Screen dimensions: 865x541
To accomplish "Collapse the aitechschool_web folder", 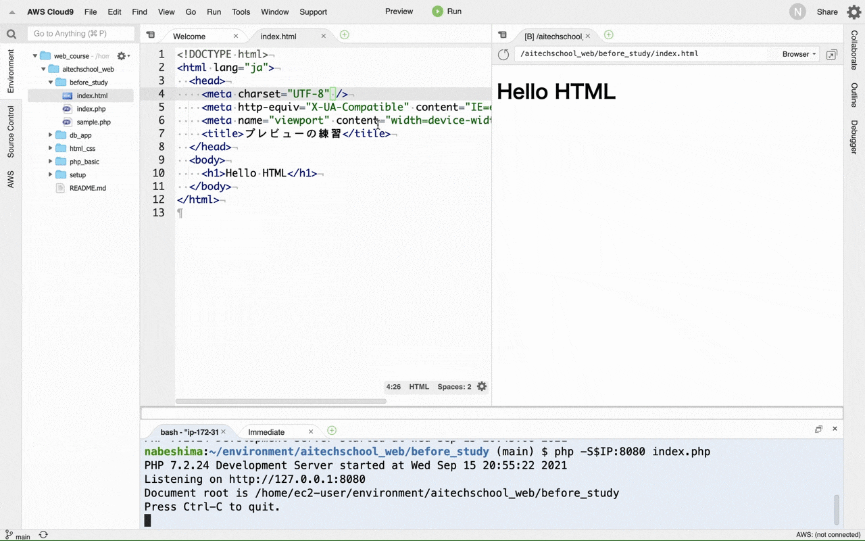I will click(43, 69).
